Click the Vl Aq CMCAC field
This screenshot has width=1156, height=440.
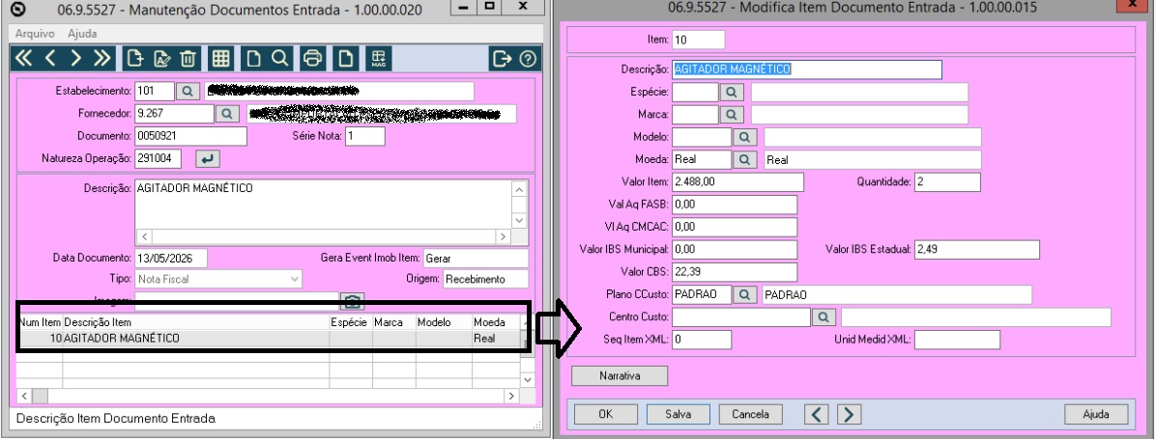tap(735, 228)
